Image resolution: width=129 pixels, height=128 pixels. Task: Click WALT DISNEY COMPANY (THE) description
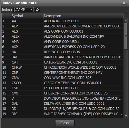tap(83, 114)
